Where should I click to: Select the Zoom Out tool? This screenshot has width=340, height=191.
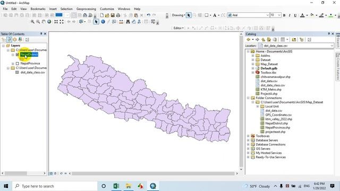[38, 22]
